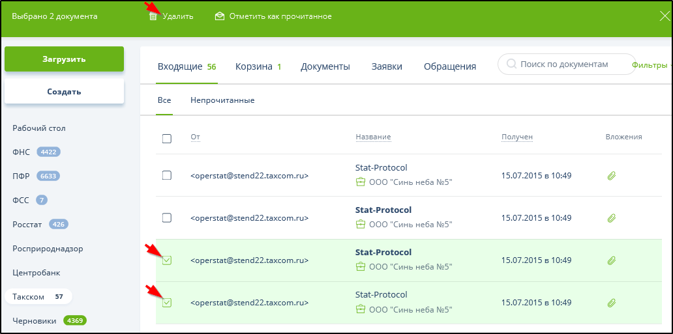Sort by the Получен column header
The height and width of the screenshot is (334, 673).
tap(516, 137)
